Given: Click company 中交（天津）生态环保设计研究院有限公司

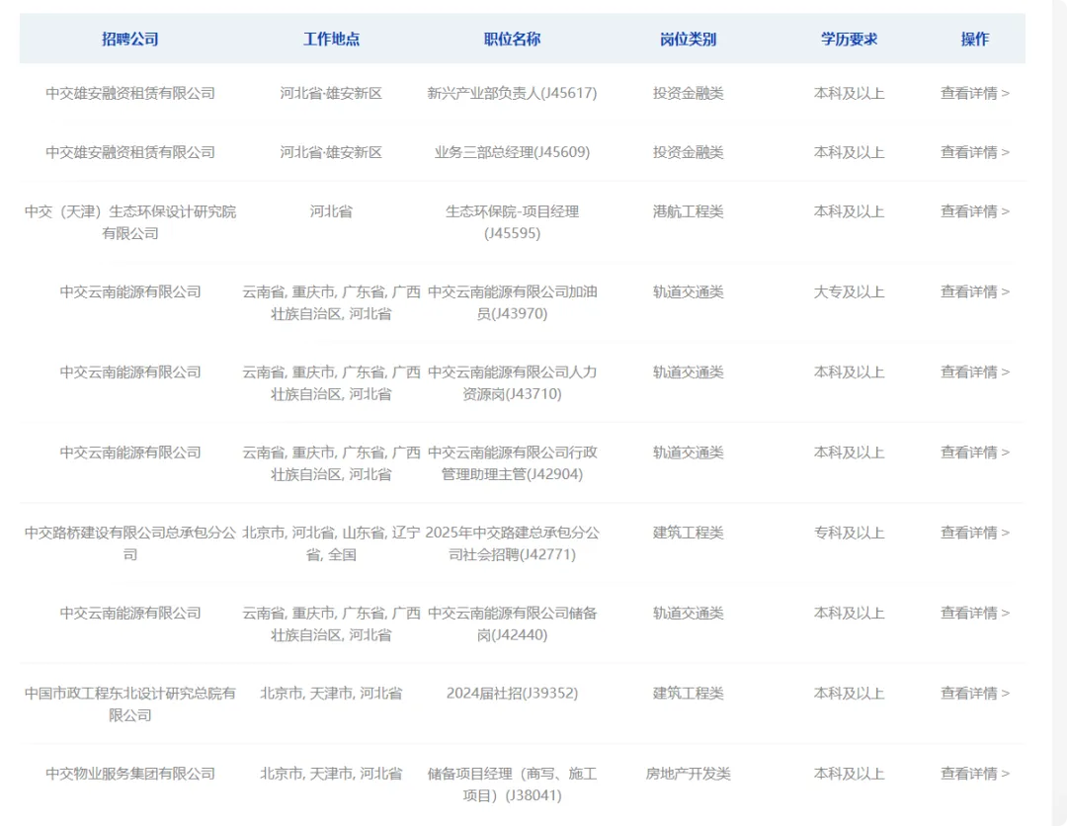Looking at the screenshot, I should (x=130, y=222).
